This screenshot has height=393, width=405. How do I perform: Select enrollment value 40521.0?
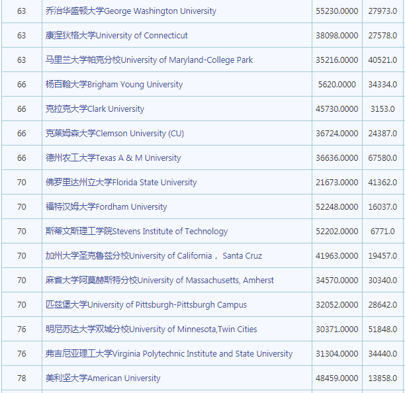click(x=382, y=60)
